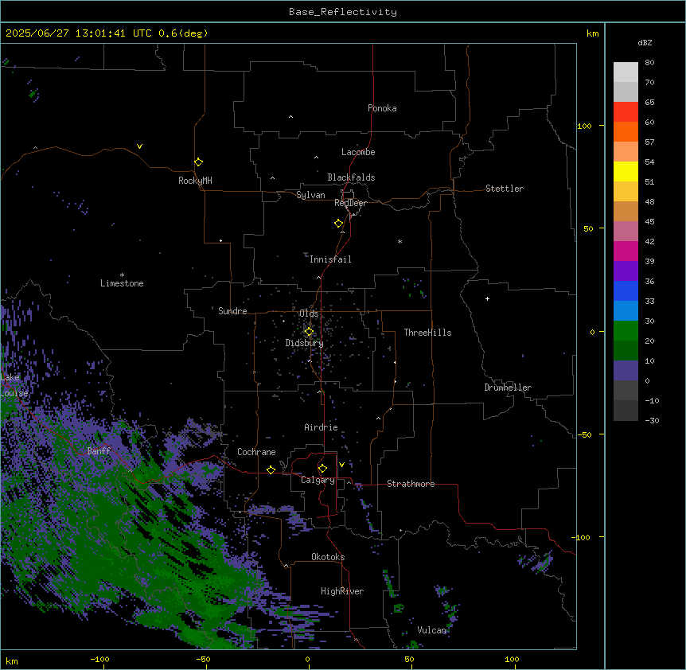This screenshot has width=686, height=670.
Task: Click the Blackfalds label
Action: 351,177
